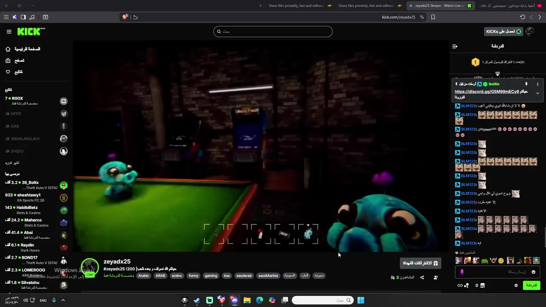This screenshot has height=307, width=546.
Task: Open SHIDO channel in following list
Action: pos(36,151)
